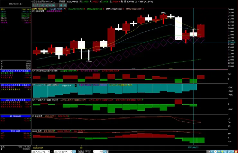Click the KEN-冰火線條 sub-chart title
238x153 pixels.
tap(45, 71)
